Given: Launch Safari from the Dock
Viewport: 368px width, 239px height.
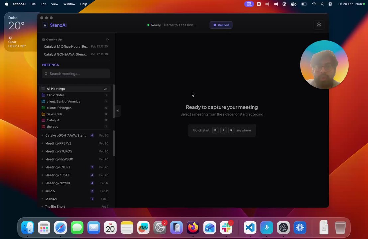Looking at the screenshot, I should coord(60,227).
